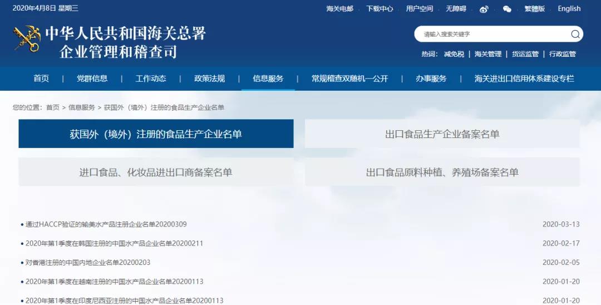The image size is (601, 305).
Task: Open the WeChat icon link
Action: click(507, 9)
